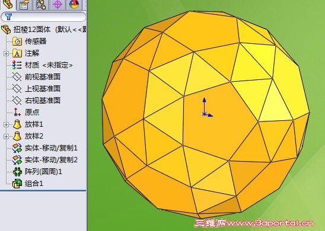Open the FeatureManager design tree tab

[x=8, y=5]
